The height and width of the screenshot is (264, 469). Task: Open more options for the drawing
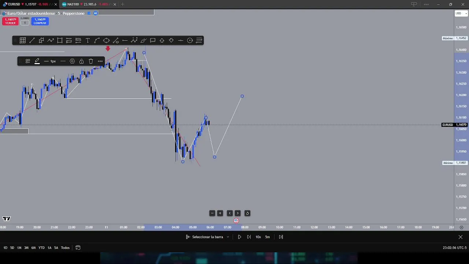click(x=100, y=61)
